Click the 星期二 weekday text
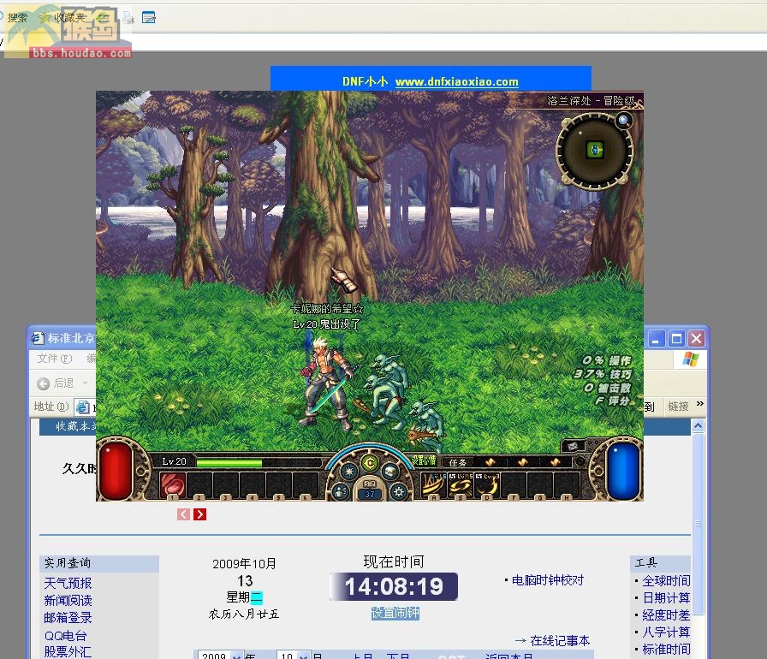The width and height of the screenshot is (767, 659). (244, 597)
